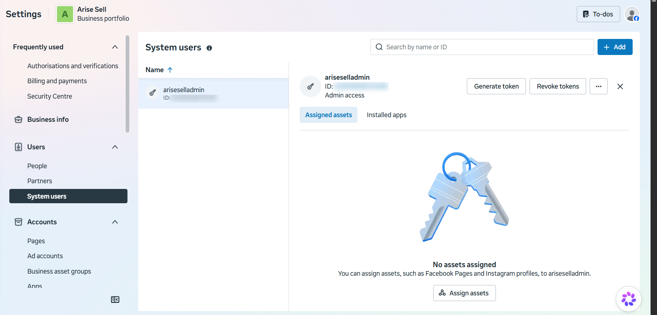Click the Business info label
Viewport: 657px width, 315px height.
(x=48, y=120)
